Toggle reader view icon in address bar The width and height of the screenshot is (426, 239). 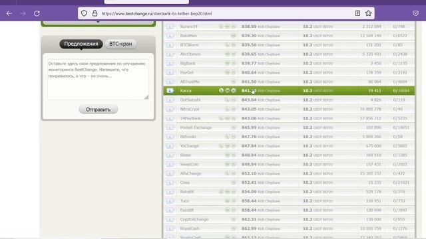pyautogui.click(x=357, y=13)
